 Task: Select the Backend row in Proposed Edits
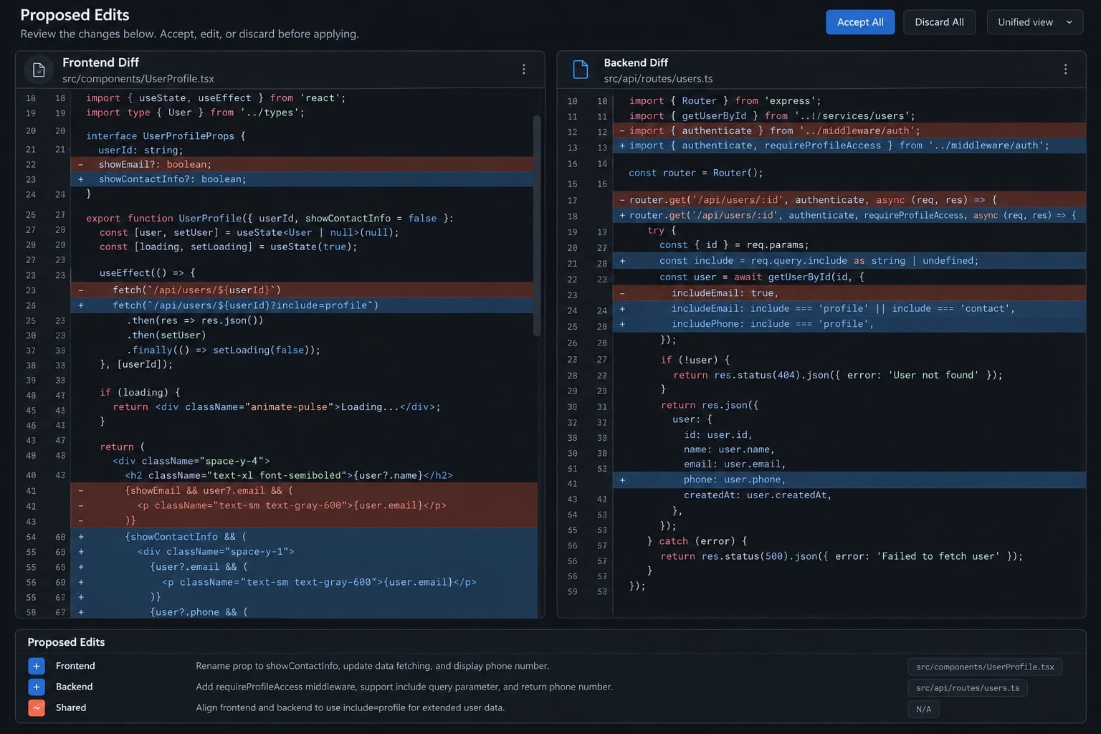click(550, 687)
